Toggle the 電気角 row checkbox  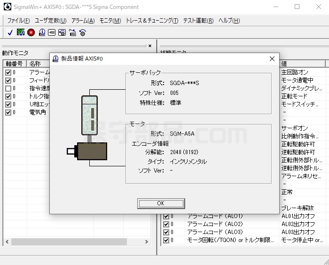point(8,112)
